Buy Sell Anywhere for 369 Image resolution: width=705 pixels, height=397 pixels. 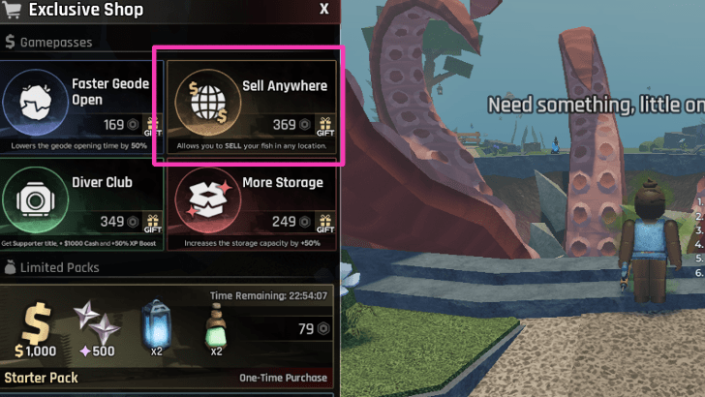(x=291, y=125)
